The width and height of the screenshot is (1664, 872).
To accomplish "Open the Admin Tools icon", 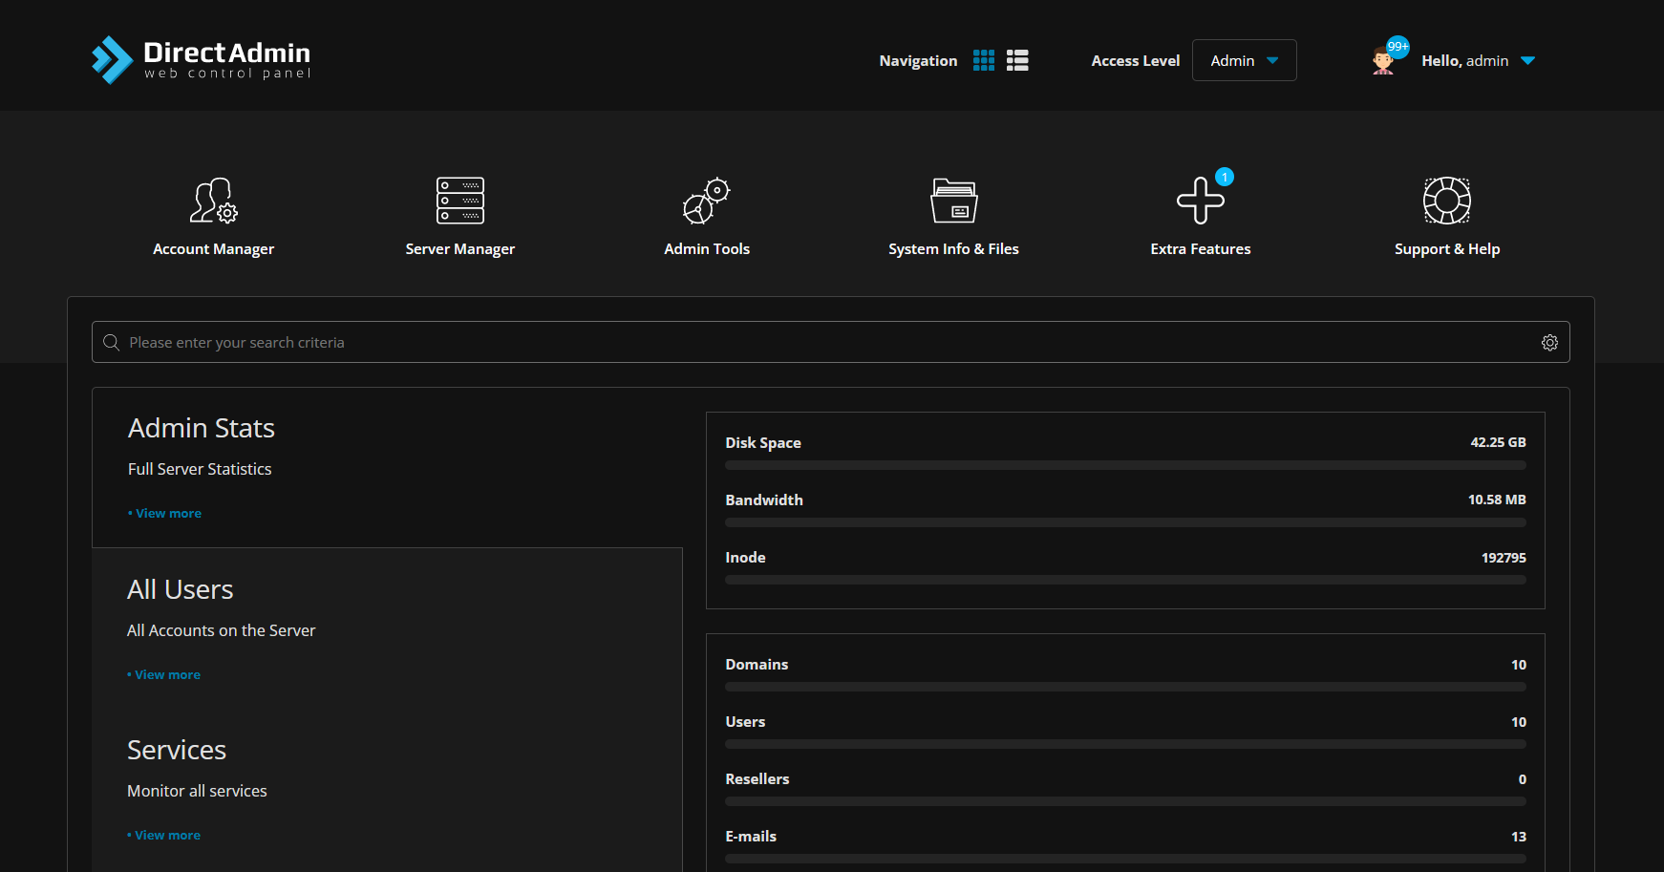I will coord(706,201).
